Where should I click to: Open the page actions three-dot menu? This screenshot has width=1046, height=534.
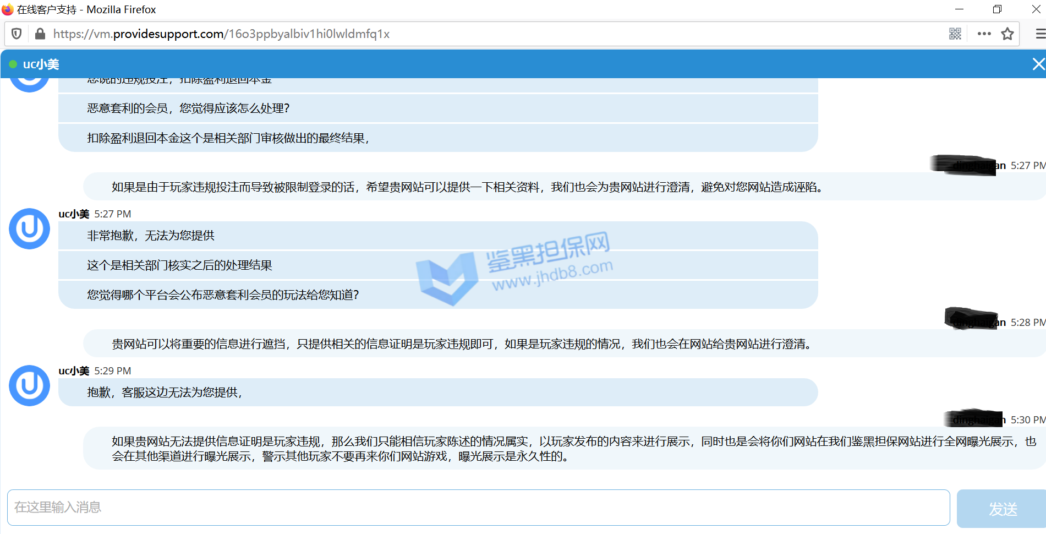tap(984, 34)
